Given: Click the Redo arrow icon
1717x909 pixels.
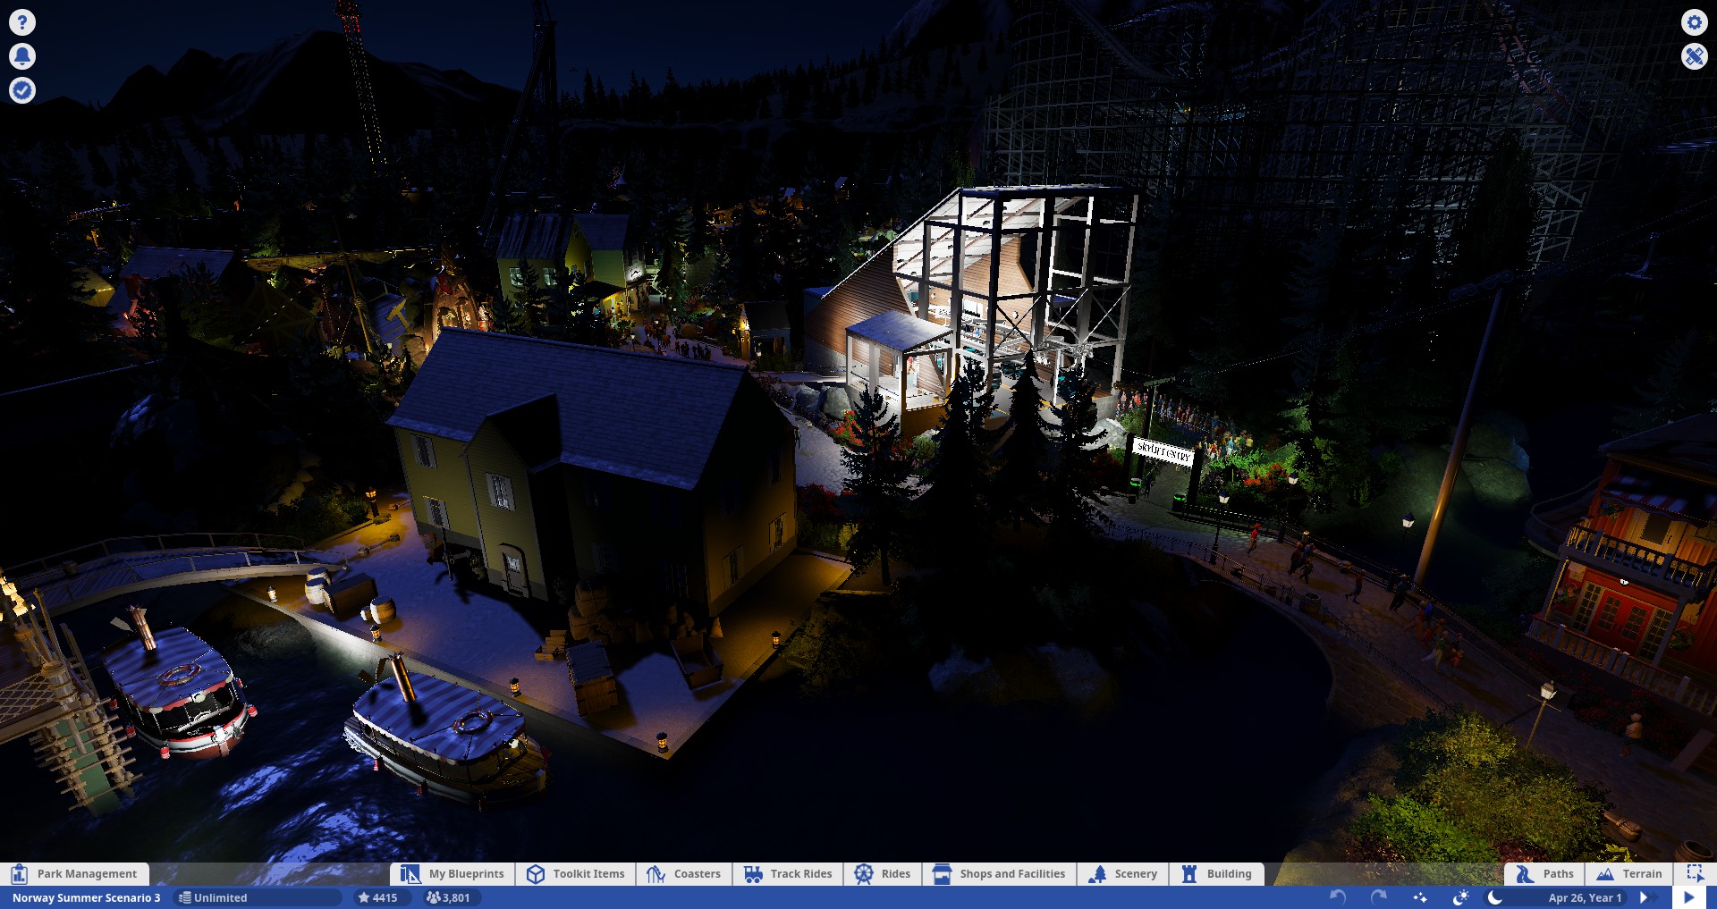Looking at the screenshot, I should point(1378,897).
